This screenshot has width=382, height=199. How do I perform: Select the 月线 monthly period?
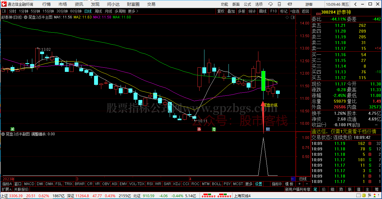pyautogui.click(x=109, y=11)
